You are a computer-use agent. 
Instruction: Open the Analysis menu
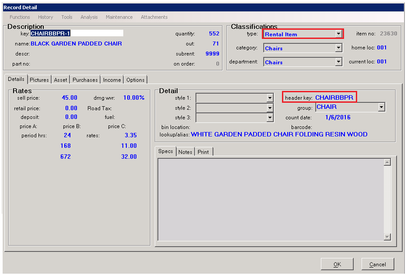click(x=89, y=17)
